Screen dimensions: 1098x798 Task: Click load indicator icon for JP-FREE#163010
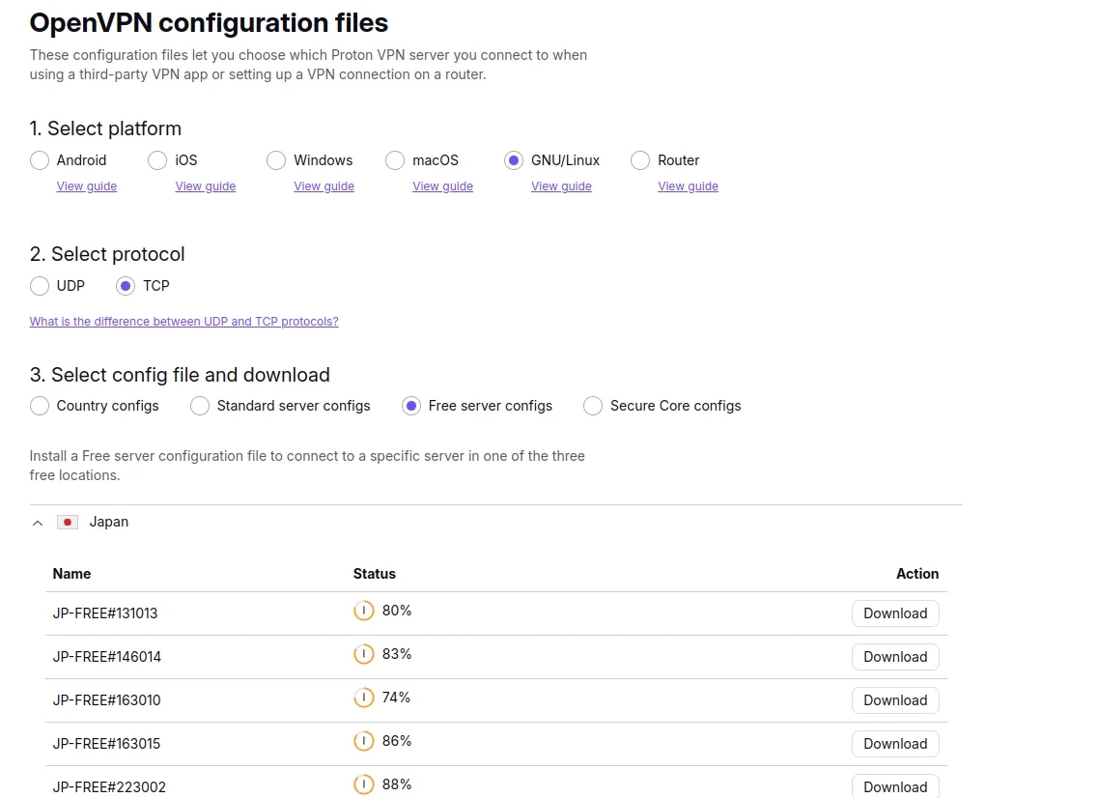click(x=363, y=698)
